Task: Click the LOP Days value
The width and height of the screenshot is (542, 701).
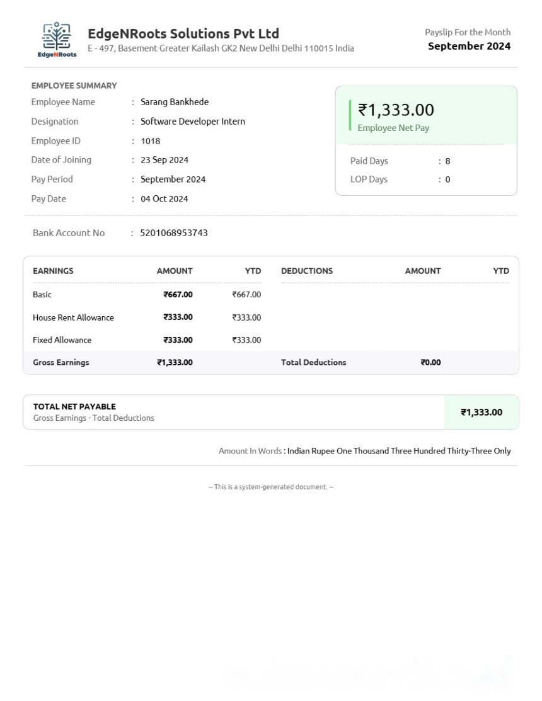Action: tap(447, 180)
